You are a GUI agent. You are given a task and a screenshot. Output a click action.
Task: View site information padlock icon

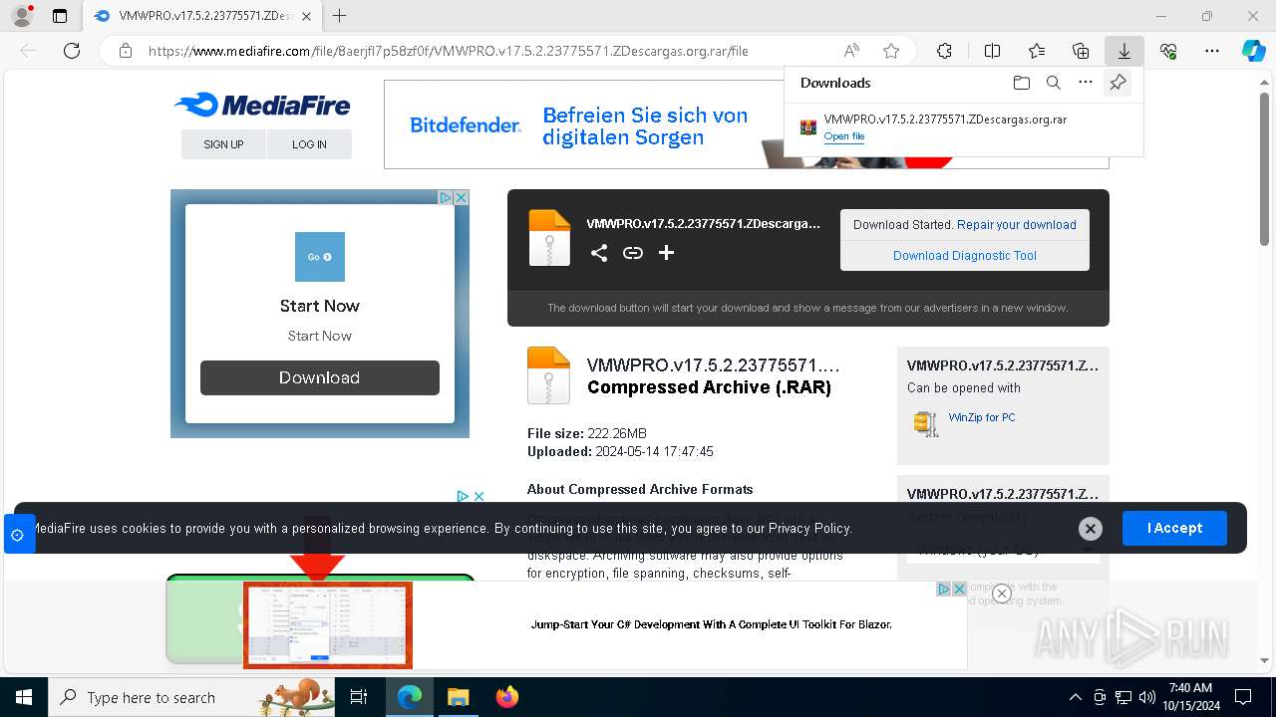(125, 51)
